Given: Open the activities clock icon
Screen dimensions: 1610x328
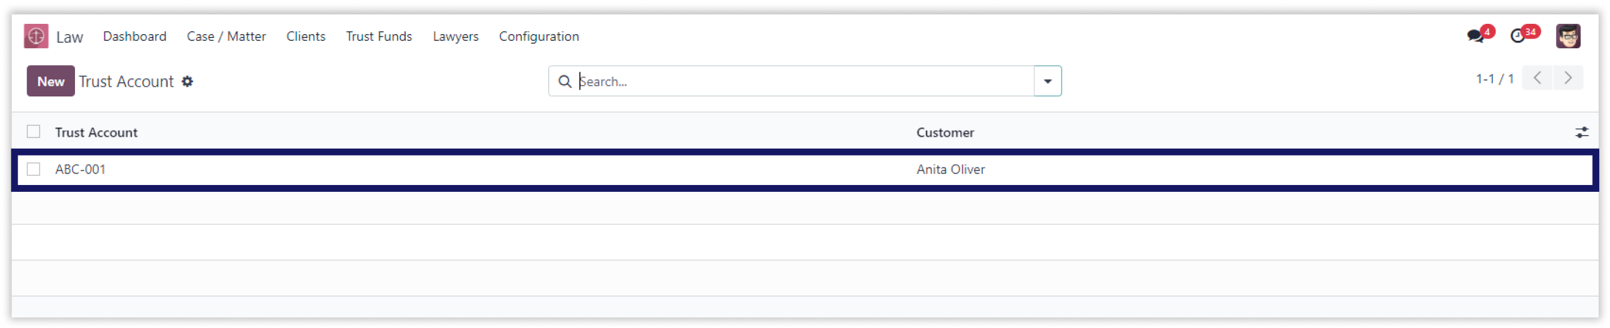Looking at the screenshot, I should click(1518, 36).
